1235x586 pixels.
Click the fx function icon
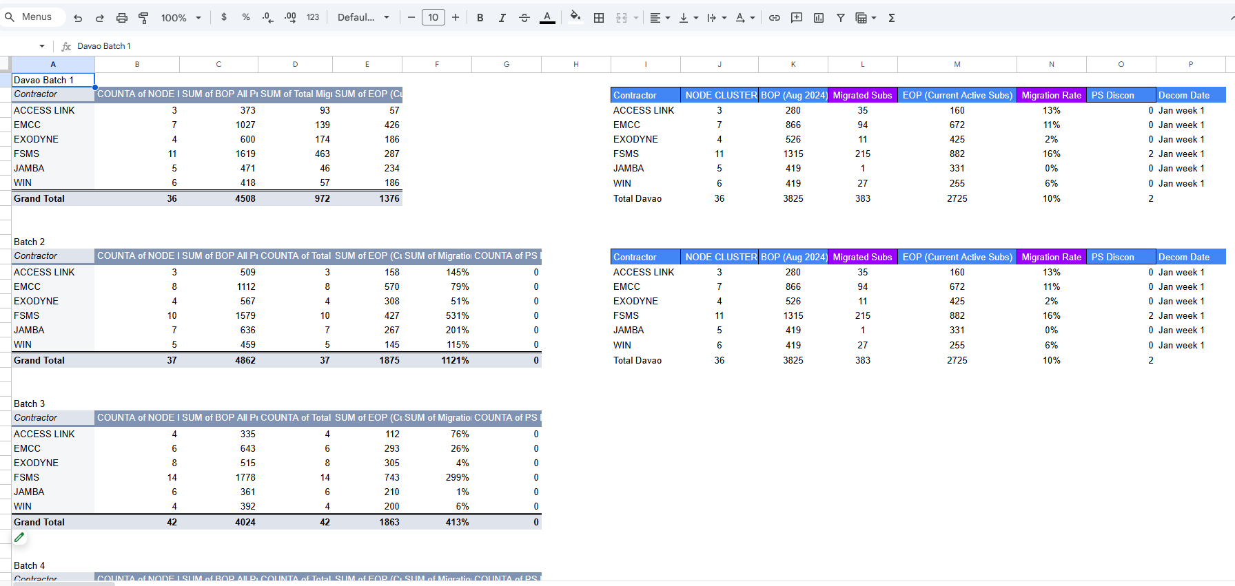click(66, 46)
